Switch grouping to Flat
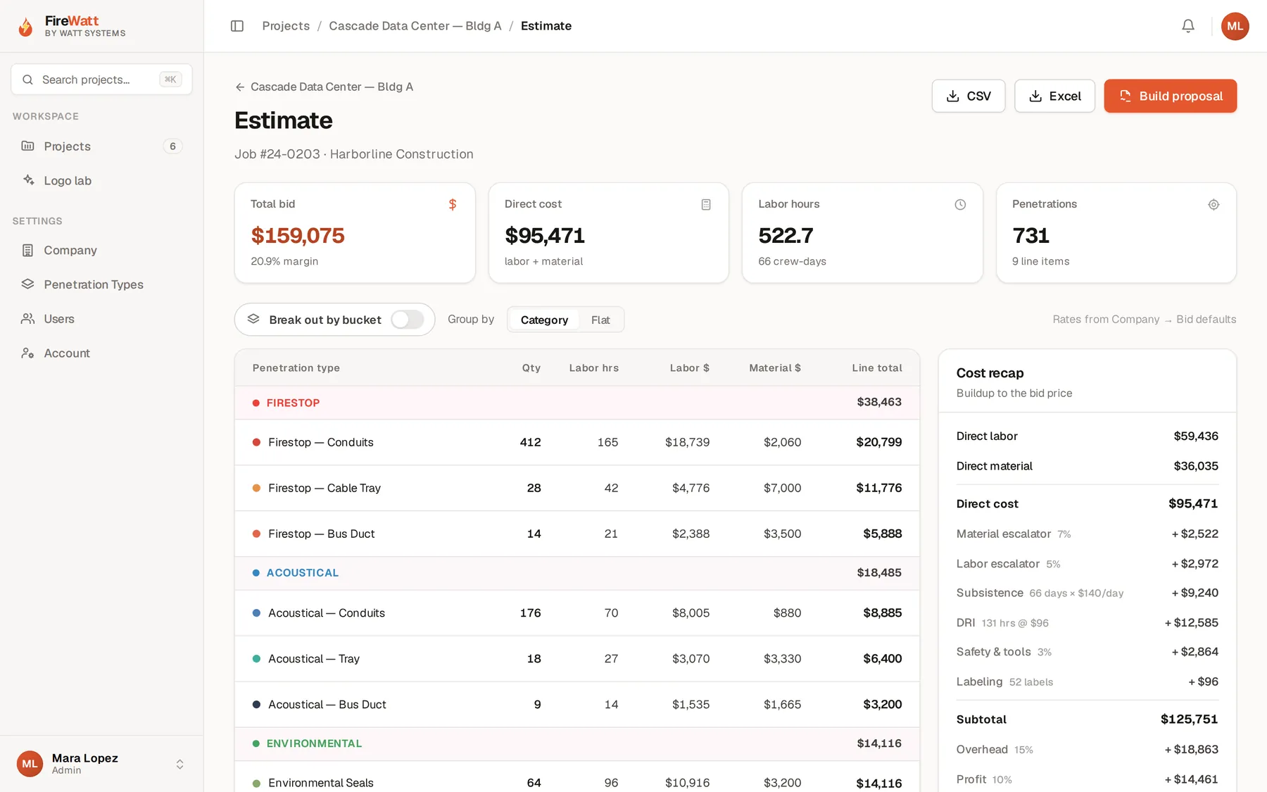Image resolution: width=1267 pixels, height=792 pixels. (x=600, y=320)
